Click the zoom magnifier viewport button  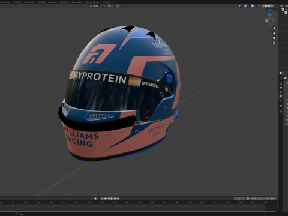(274, 28)
